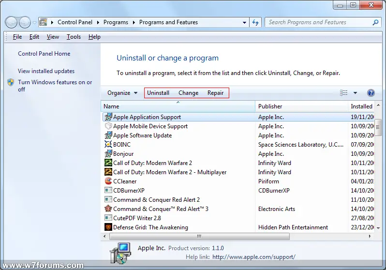Open the Edit menu
386x270 pixels.
[34, 37]
